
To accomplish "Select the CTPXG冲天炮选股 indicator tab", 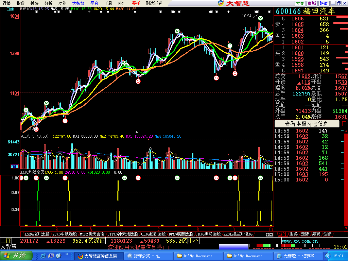I will click(x=122, y=234).
